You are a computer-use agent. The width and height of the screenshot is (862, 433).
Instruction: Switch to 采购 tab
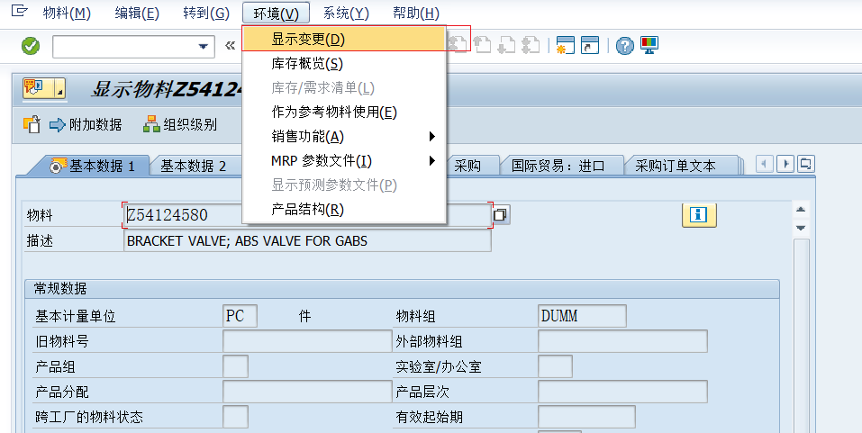point(467,166)
